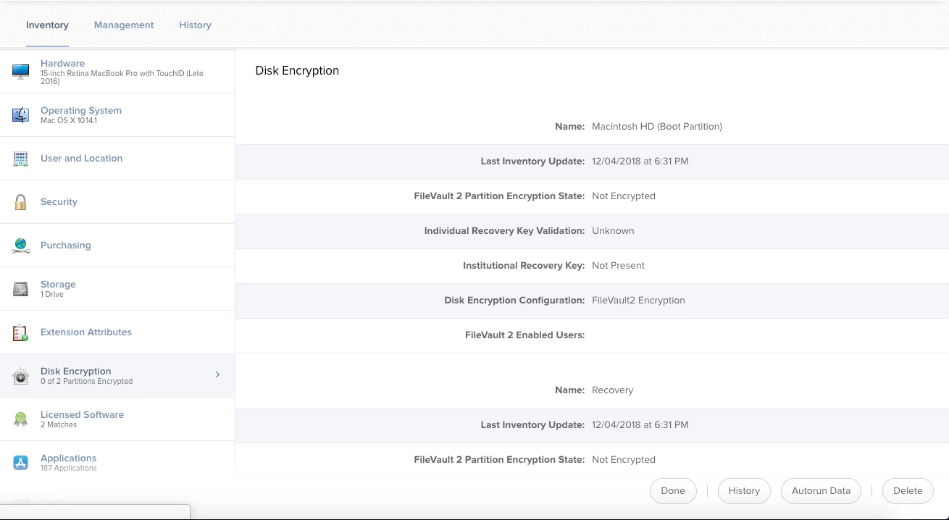The width and height of the screenshot is (949, 520).
Task: Select the Hardware sidebar label
Action: pyautogui.click(x=62, y=63)
